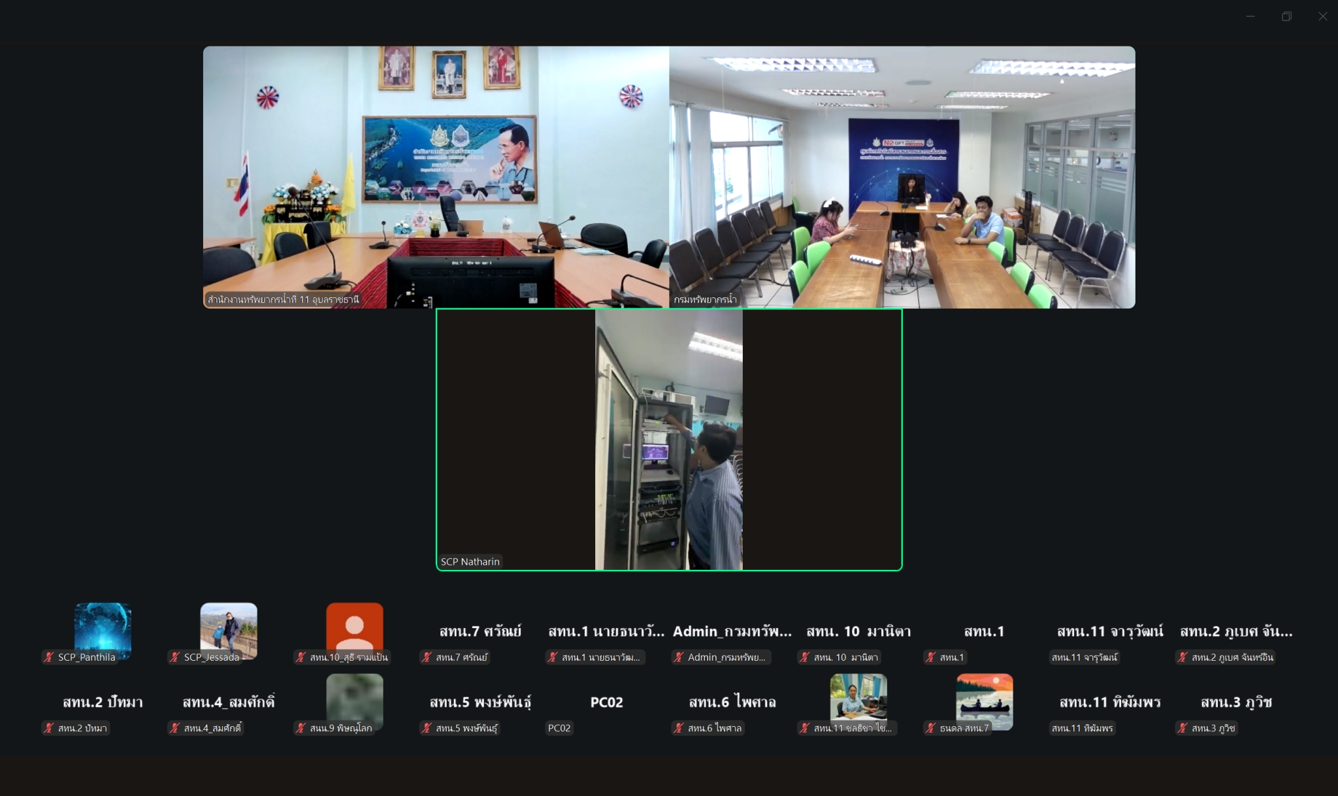Image resolution: width=1338 pixels, height=796 pixels.
Task: Select the สทน.11 ทิฆัมพร participant tile
Action: pos(1109,703)
